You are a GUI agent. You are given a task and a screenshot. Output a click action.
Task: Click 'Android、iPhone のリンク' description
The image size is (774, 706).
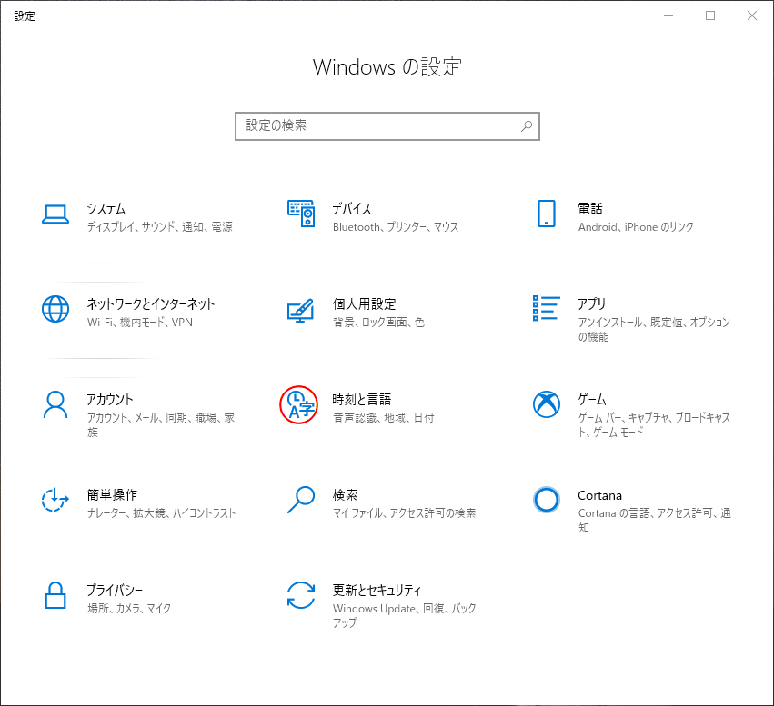coord(636,227)
